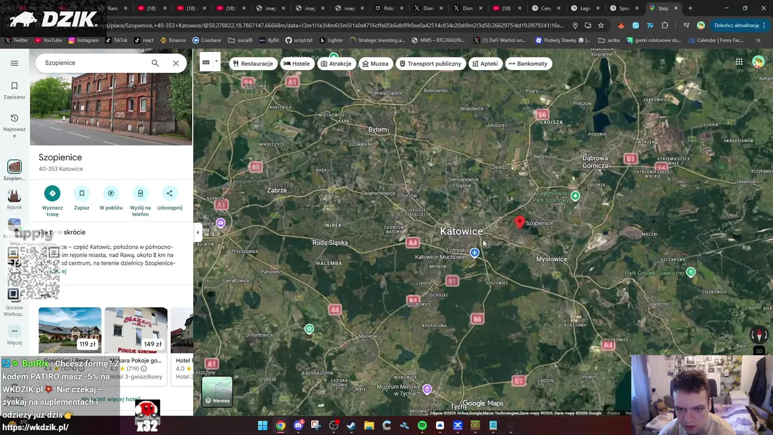Toggle the bookmark star in address bar
The image size is (773, 435).
pyautogui.click(x=601, y=25)
